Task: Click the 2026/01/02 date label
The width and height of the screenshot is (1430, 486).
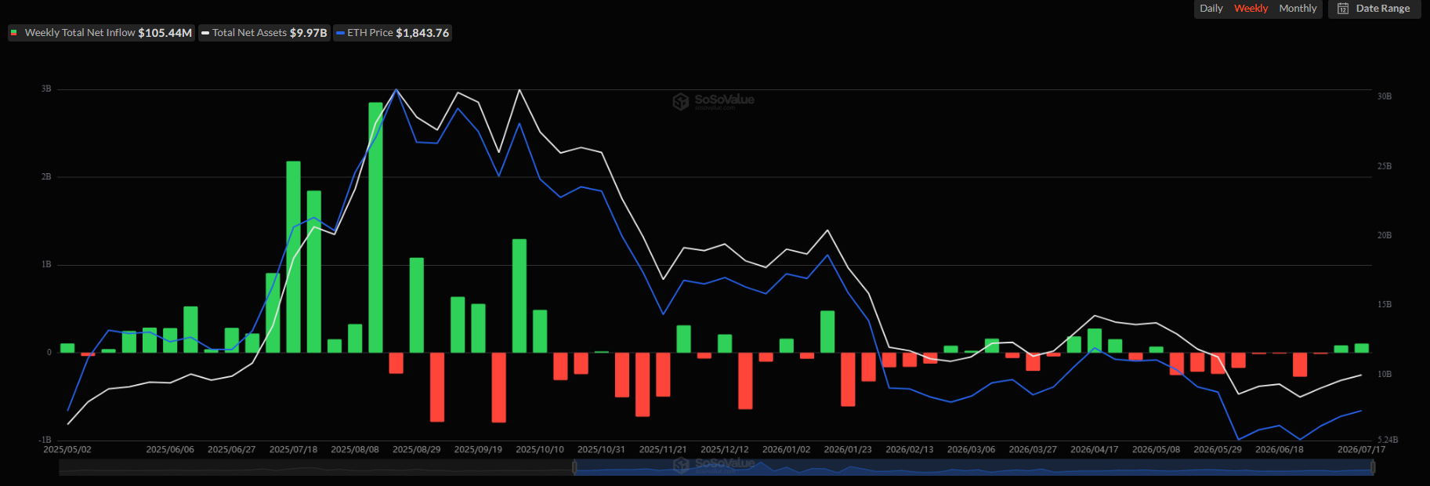Action: click(x=786, y=450)
